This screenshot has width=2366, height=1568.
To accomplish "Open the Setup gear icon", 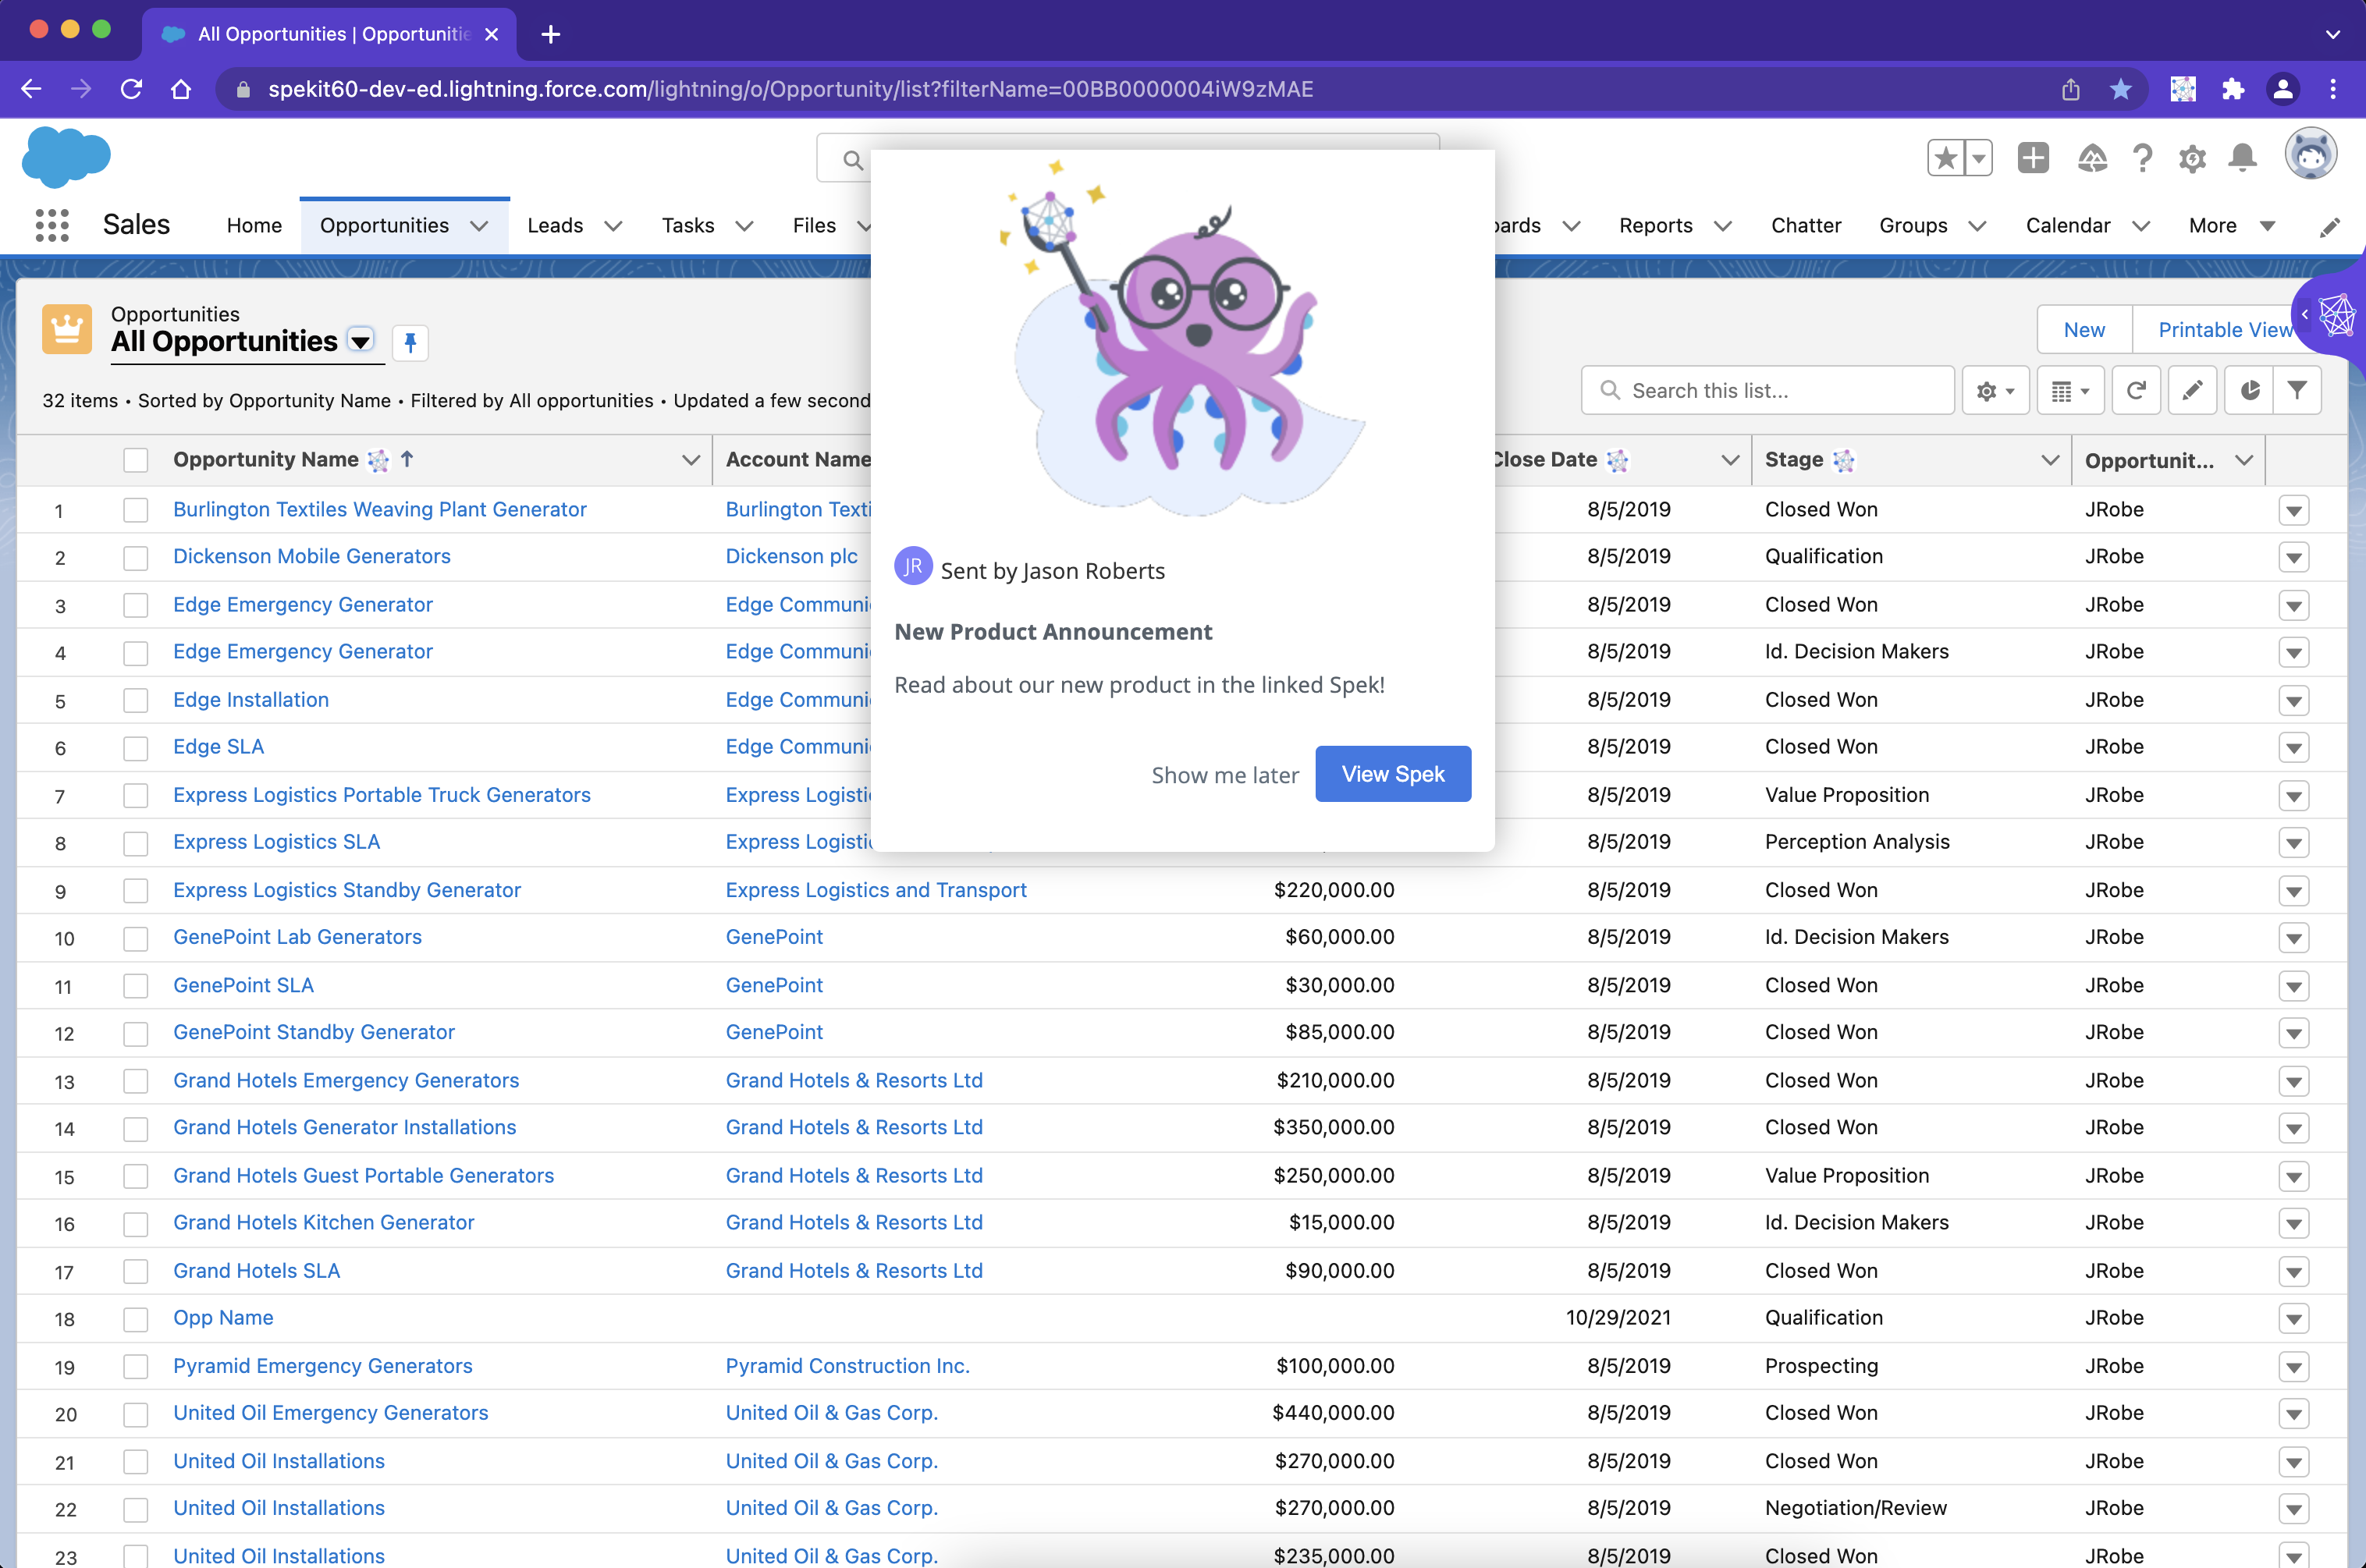I will (x=2192, y=158).
